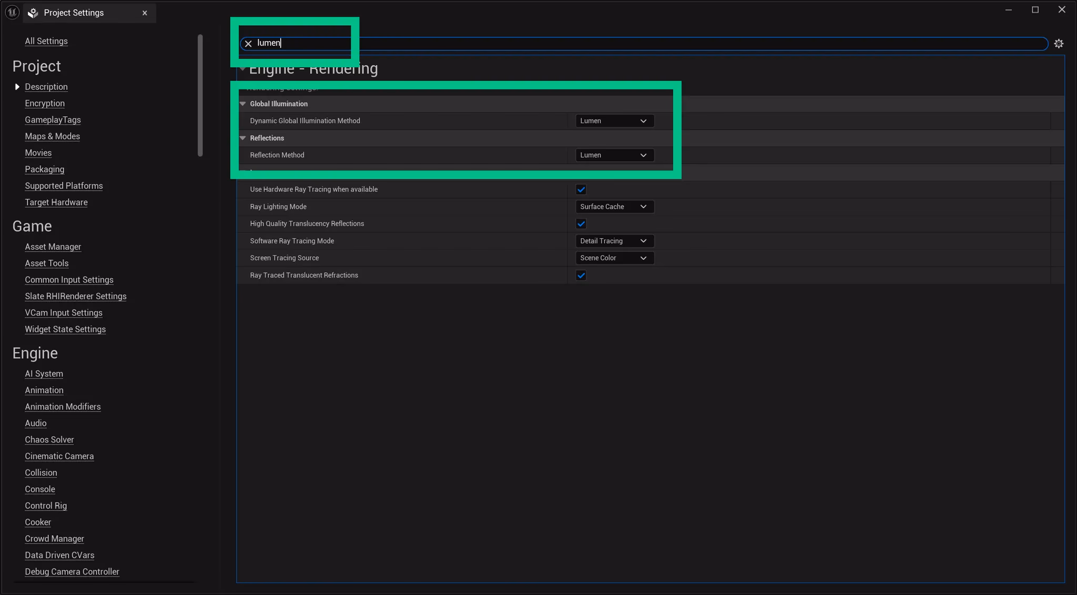The width and height of the screenshot is (1077, 595).
Task: Go to Maps & Modes settings
Action: (52, 136)
